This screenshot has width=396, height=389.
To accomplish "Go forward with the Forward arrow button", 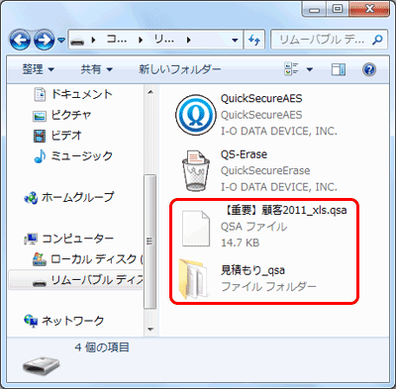I will pyautogui.click(x=44, y=40).
